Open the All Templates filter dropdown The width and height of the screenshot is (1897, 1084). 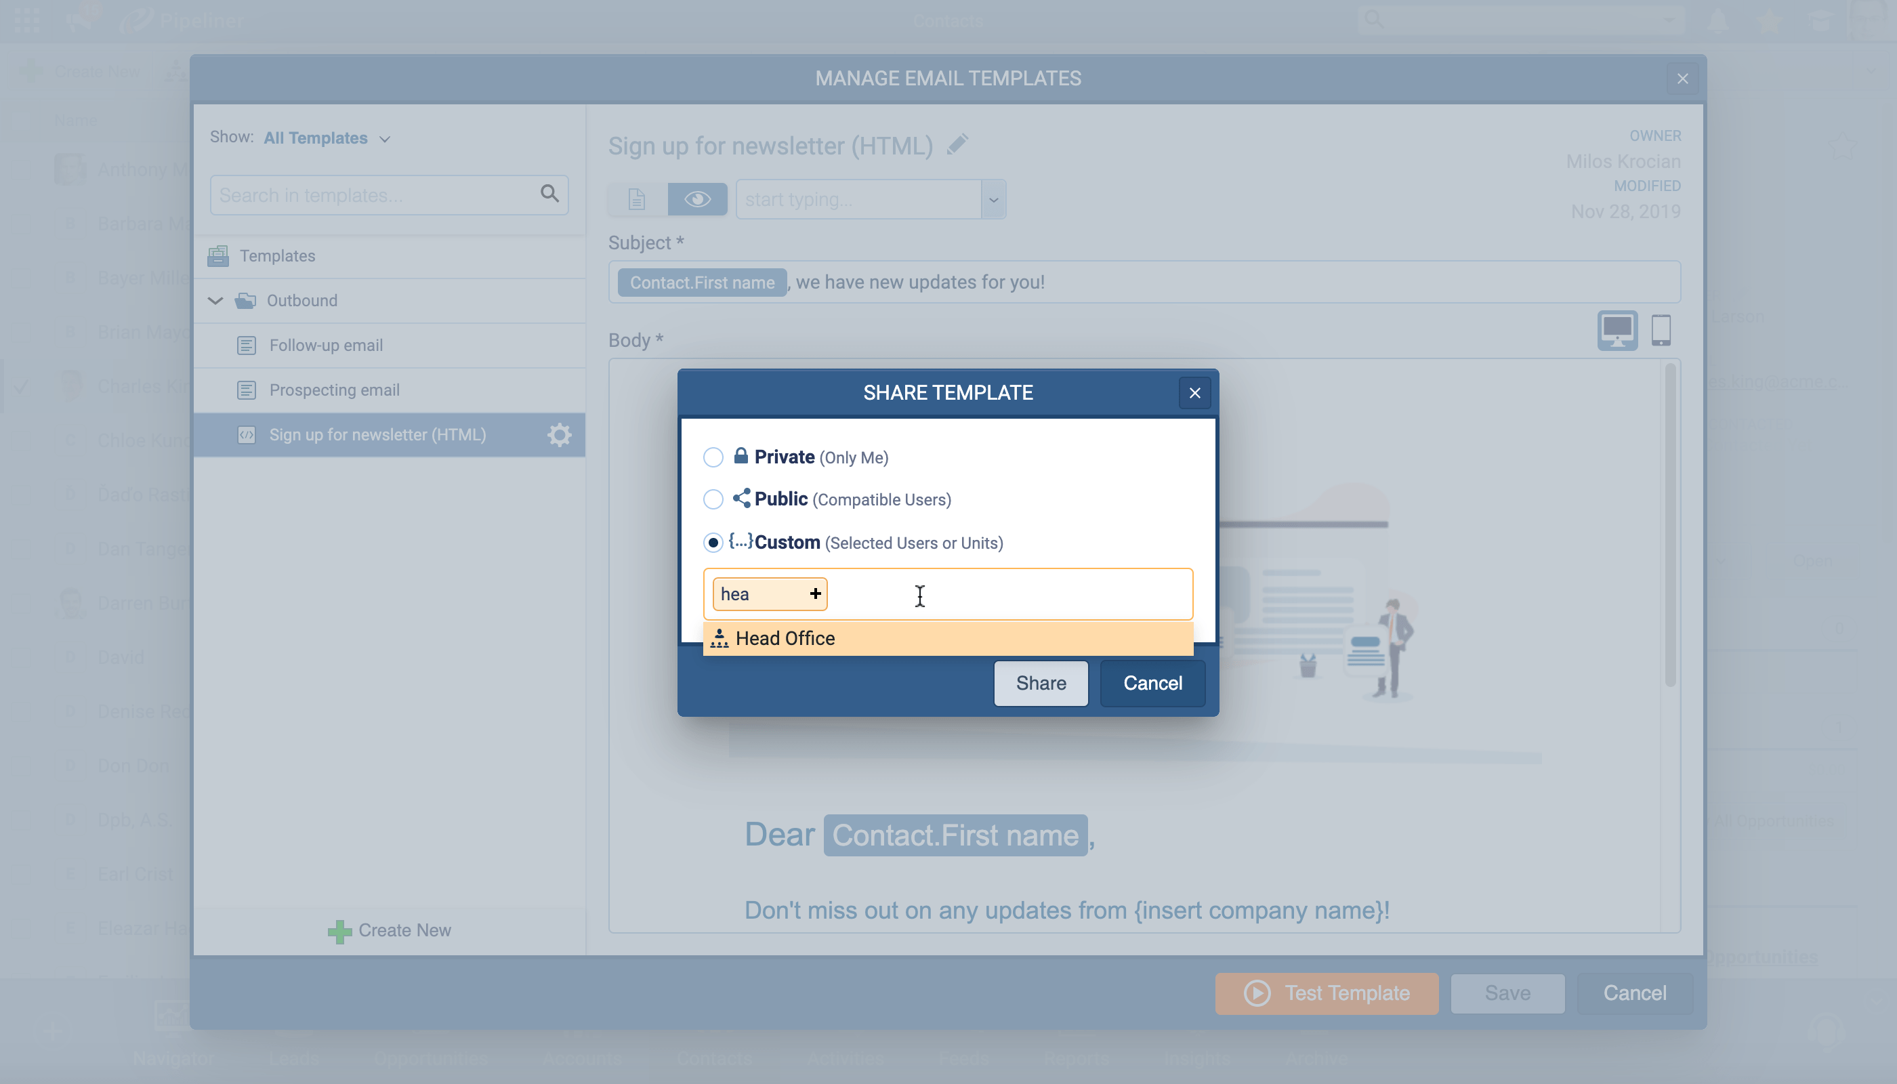point(326,138)
